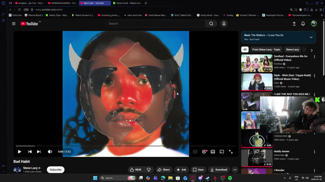Enter fullscreen mode on the player
The image size is (325, 182).
(231, 152)
